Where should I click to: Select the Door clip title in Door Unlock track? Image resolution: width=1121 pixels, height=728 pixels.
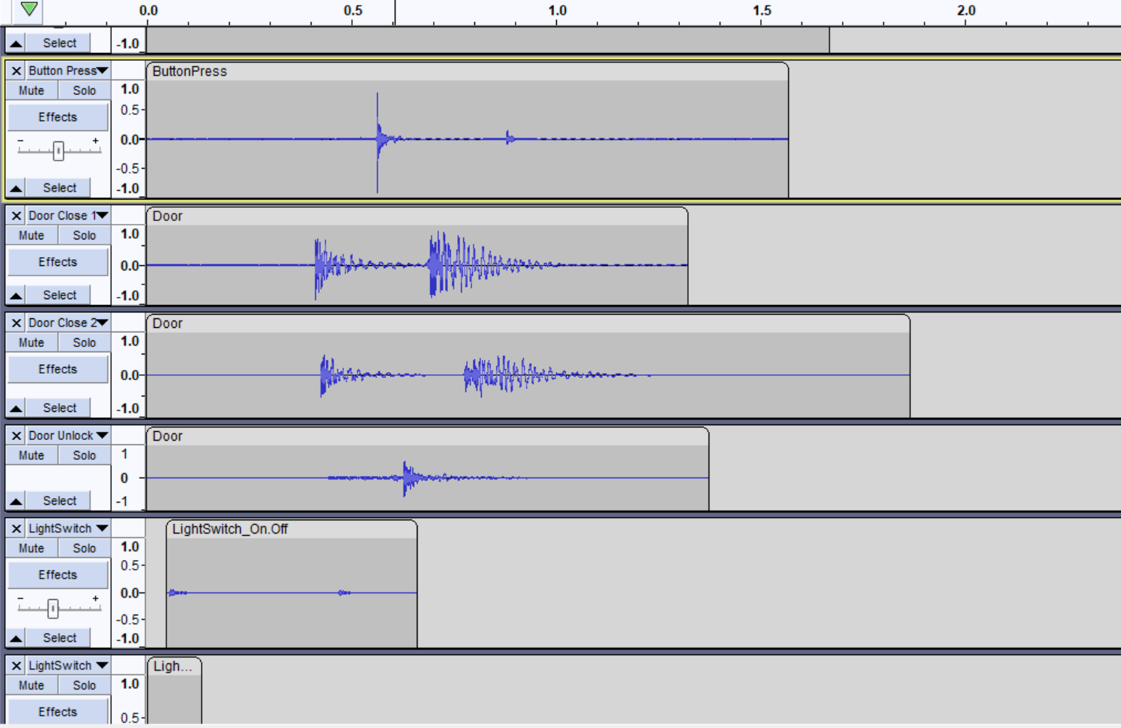[x=428, y=436]
